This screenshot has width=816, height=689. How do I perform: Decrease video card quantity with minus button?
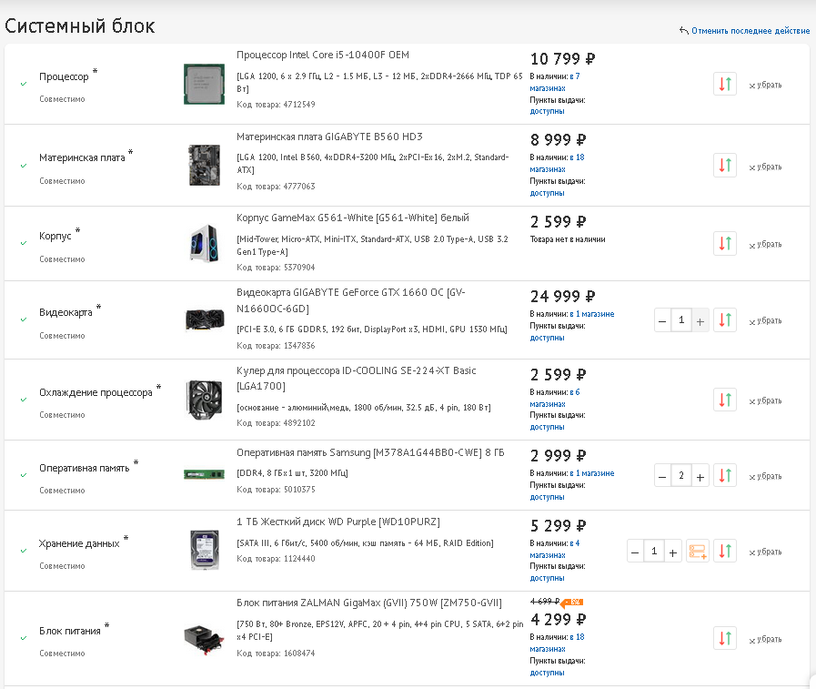click(x=663, y=320)
